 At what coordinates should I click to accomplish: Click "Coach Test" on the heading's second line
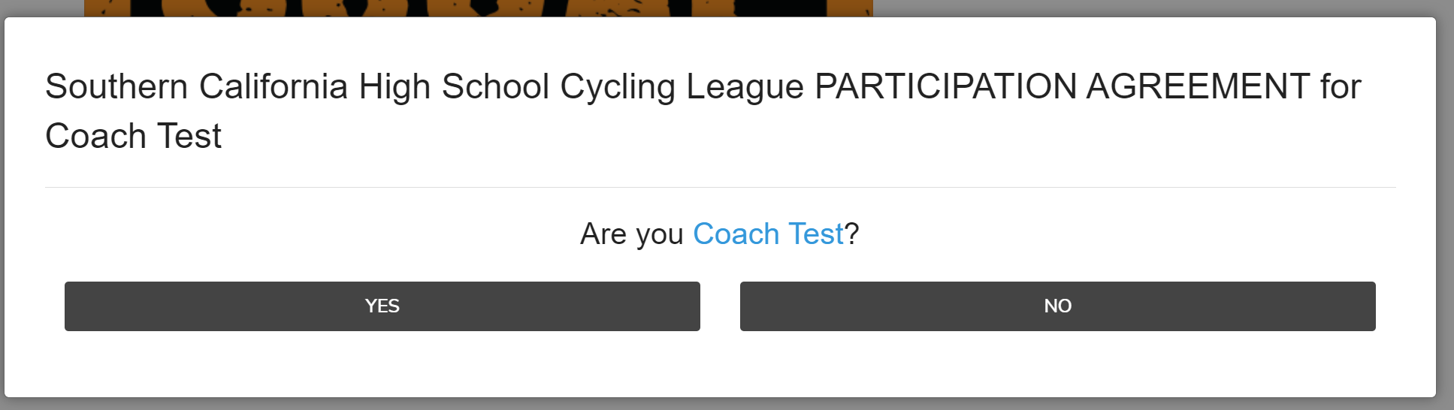pyautogui.click(x=134, y=137)
